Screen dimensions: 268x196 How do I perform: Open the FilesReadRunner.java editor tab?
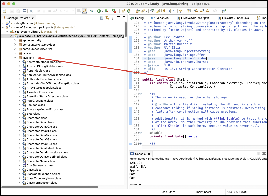[x=193, y=18]
